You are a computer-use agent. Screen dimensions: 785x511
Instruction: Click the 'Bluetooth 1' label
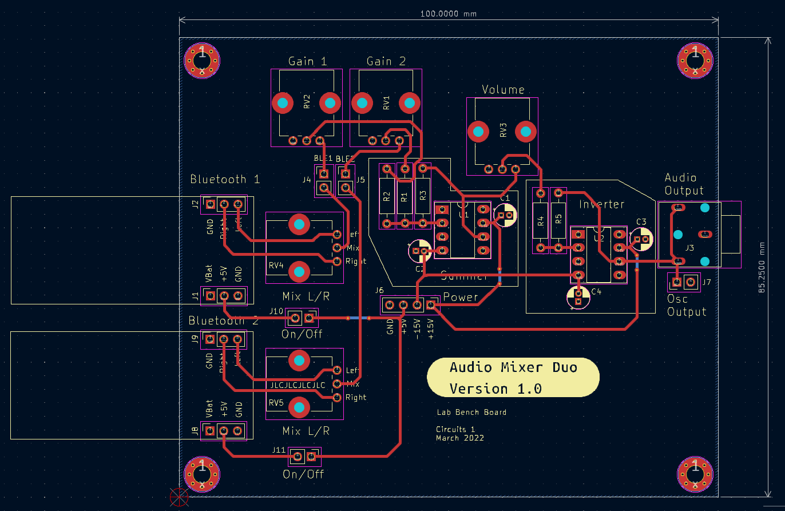(x=225, y=179)
